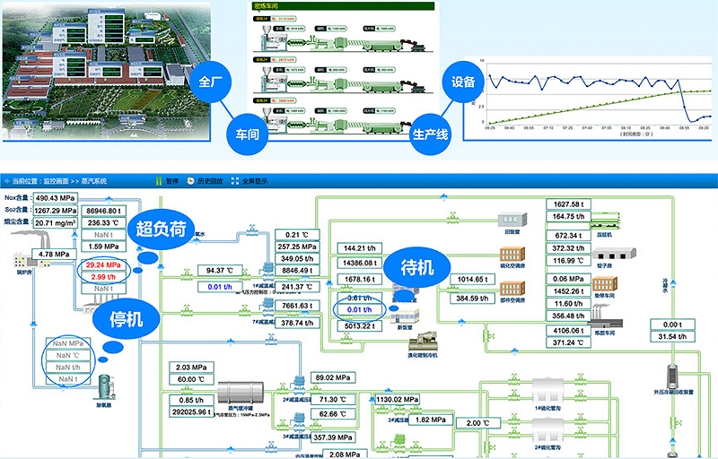Click the 部件空调房 building icon

tap(512, 290)
